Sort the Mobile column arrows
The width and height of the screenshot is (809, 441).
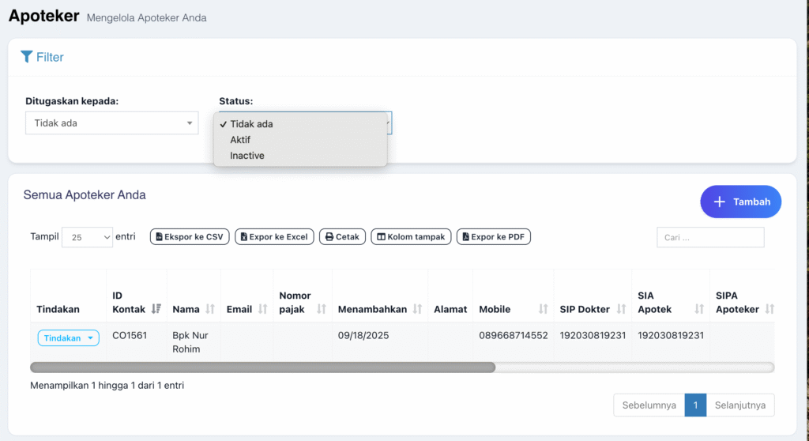pos(544,309)
